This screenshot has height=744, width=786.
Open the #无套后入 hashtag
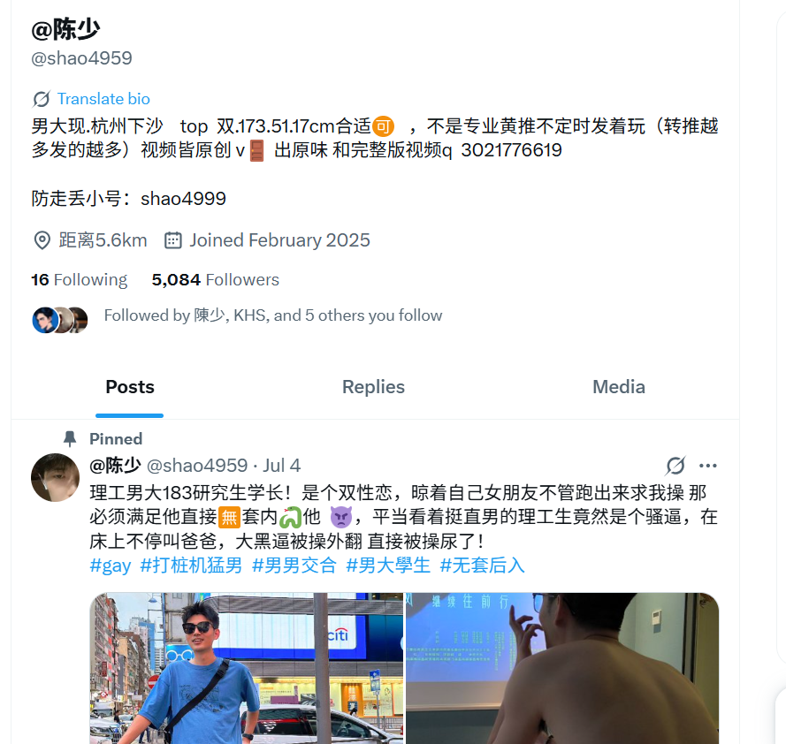[x=482, y=566]
